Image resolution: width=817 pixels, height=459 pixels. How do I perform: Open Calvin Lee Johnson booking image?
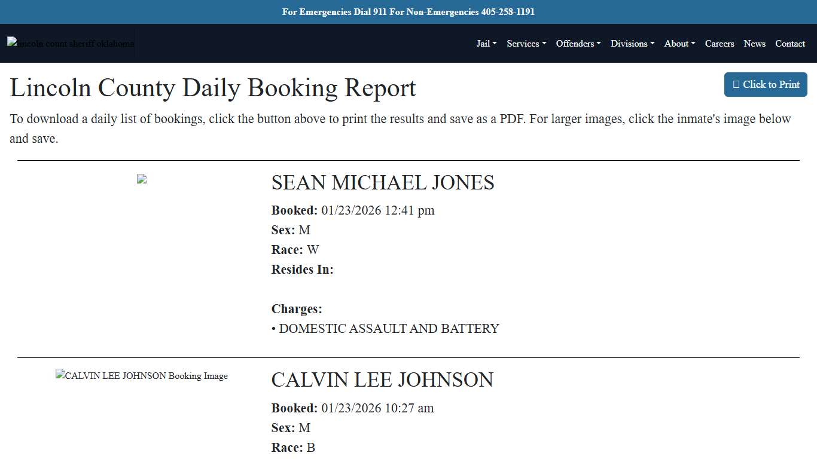pos(142,376)
